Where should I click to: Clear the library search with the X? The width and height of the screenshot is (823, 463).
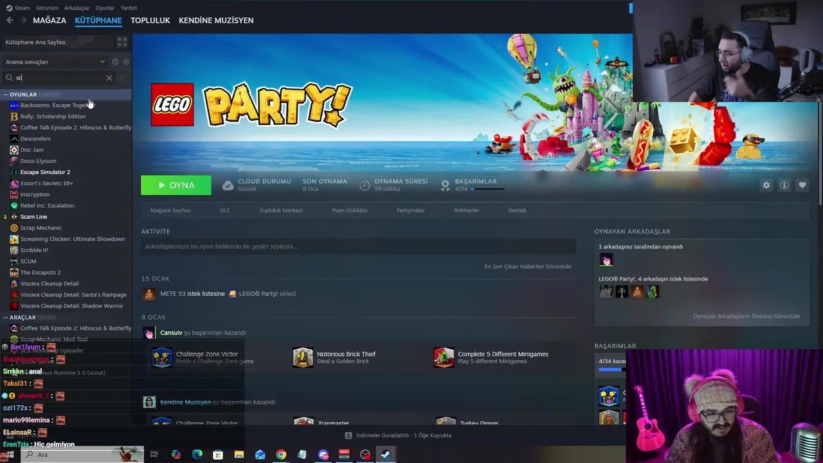point(109,78)
